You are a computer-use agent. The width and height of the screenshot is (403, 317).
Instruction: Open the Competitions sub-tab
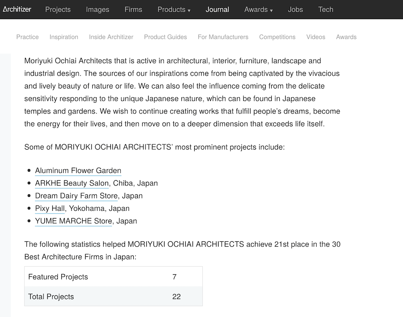[277, 37]
